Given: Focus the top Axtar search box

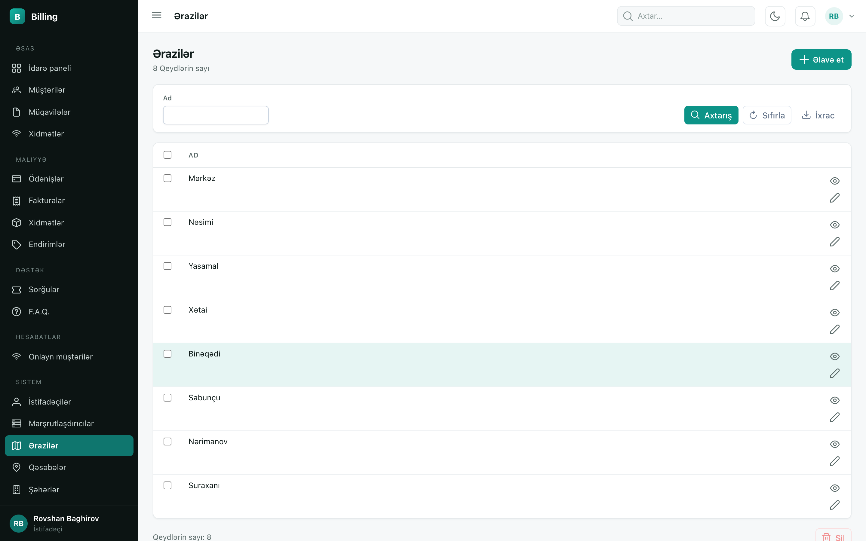Looking at the screenshot, I should (x=686, y=16).
